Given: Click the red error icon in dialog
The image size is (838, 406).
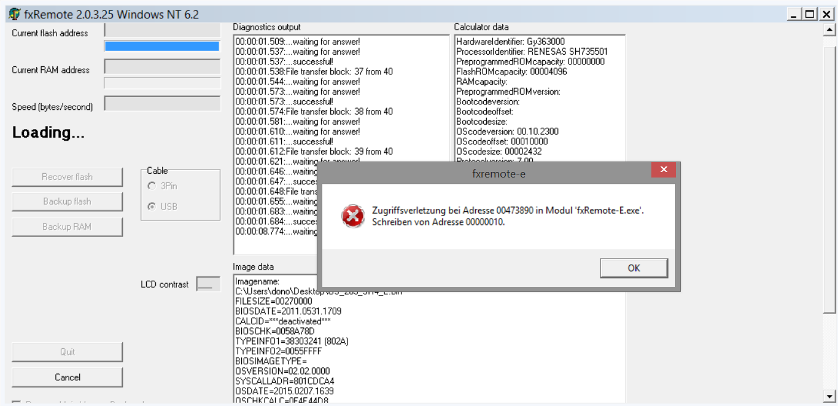Looking at the screenshot, I should click(x=352, y=216).
